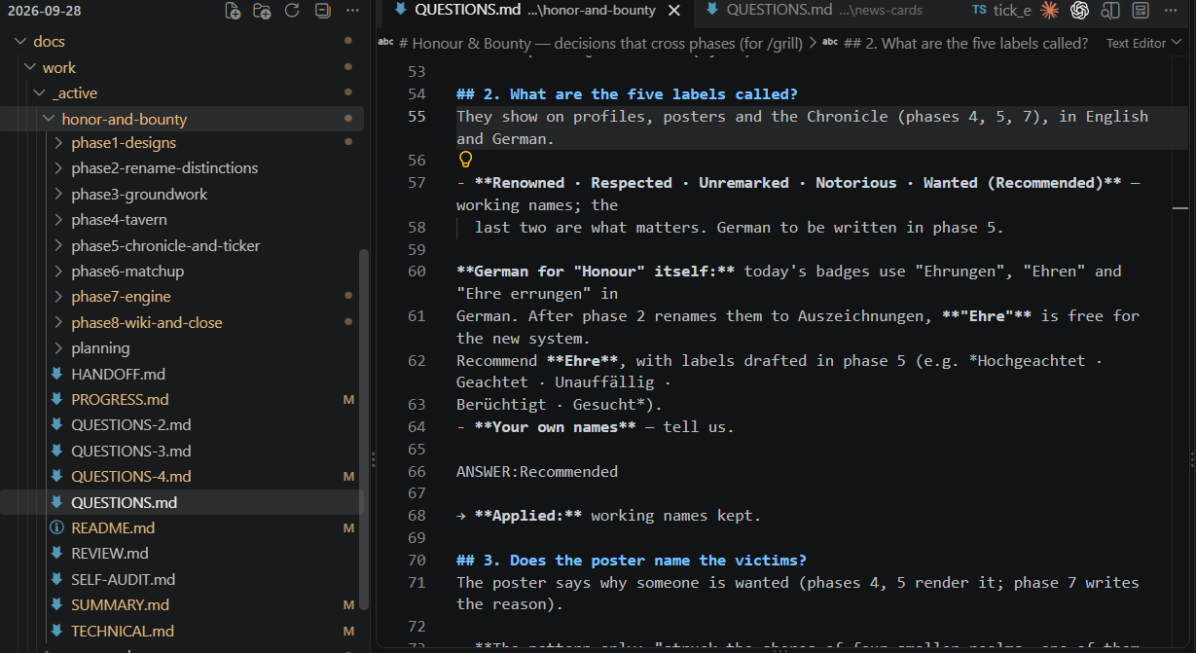
Task: Click the editor minimap scrollbar marker
Action: (x=1180, y=208)
